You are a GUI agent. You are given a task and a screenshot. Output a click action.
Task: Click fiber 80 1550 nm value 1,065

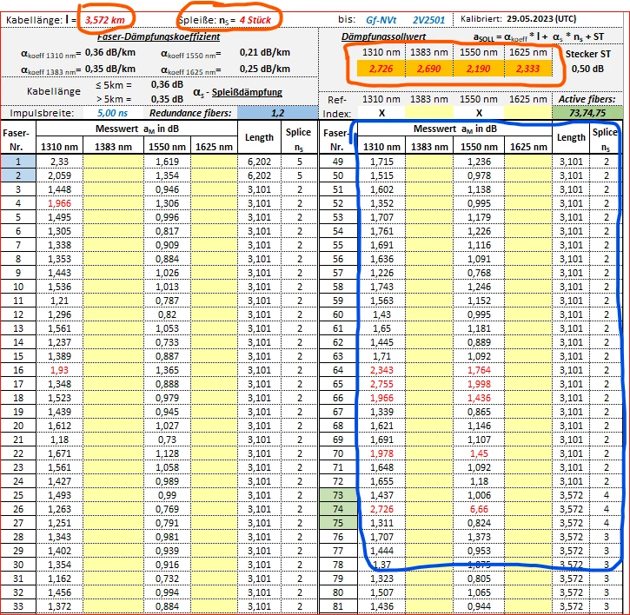479,592
